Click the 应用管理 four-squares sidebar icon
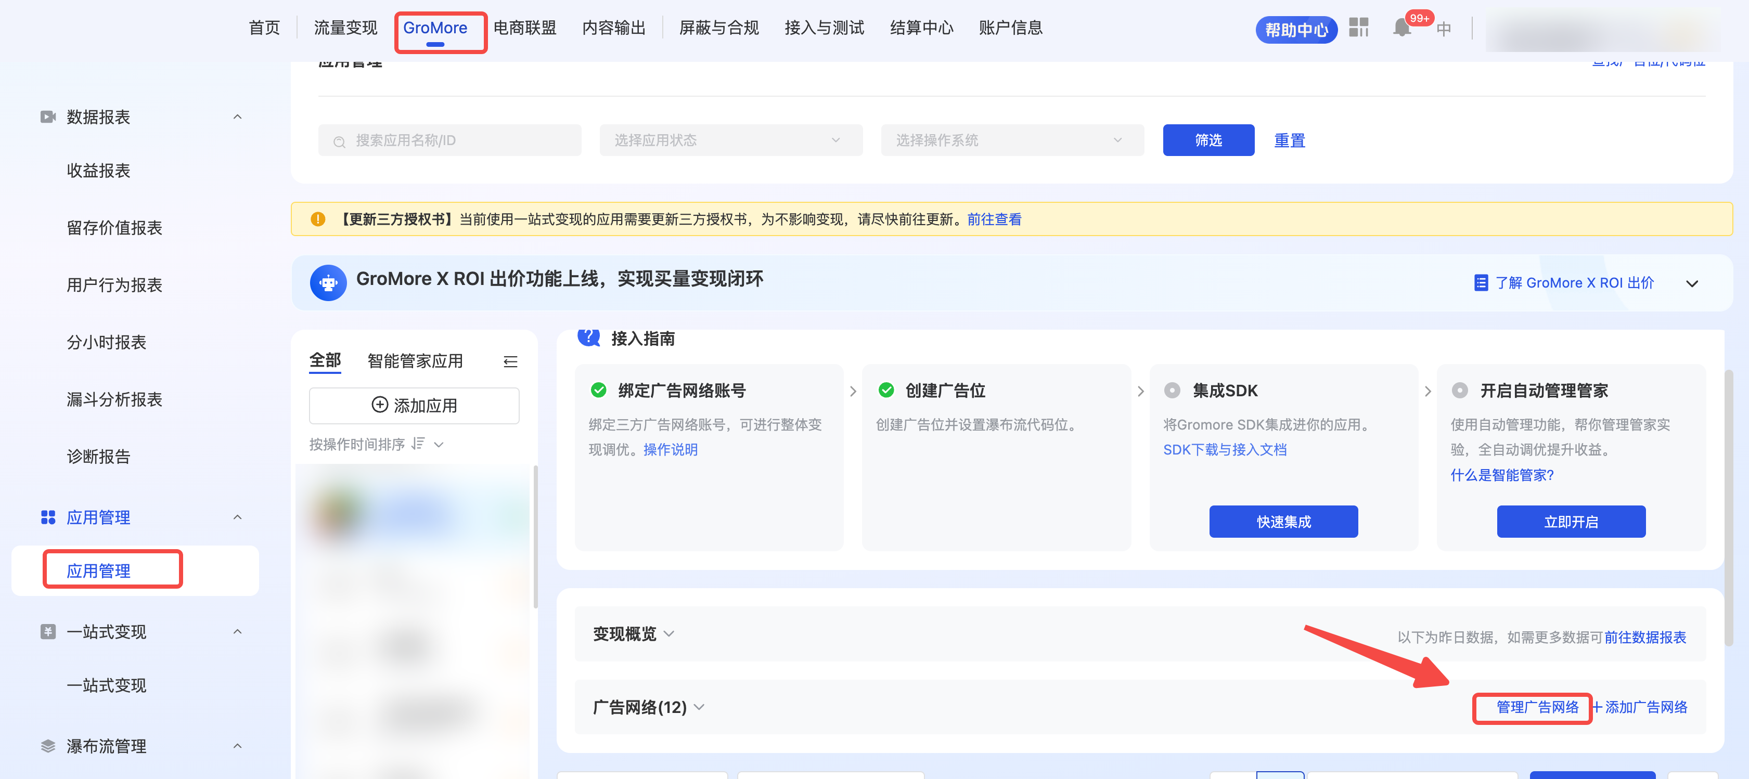Image resolution: width=1749 pixels, height=779 pixels. click(x=47, y=517)
